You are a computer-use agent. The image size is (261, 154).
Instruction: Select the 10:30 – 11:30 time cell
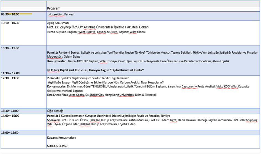(x=10, y=48)
